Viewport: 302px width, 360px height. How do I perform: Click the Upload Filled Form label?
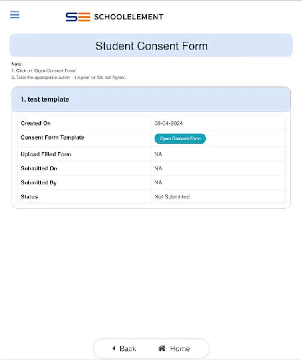(x=46, y=154)
